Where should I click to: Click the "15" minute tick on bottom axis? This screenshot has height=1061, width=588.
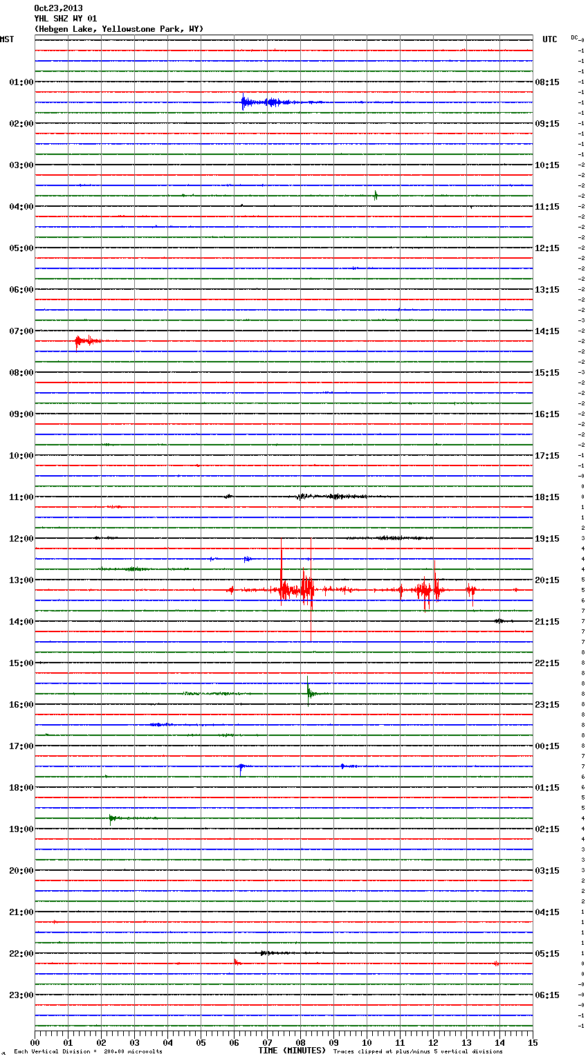pos(533,1042)
